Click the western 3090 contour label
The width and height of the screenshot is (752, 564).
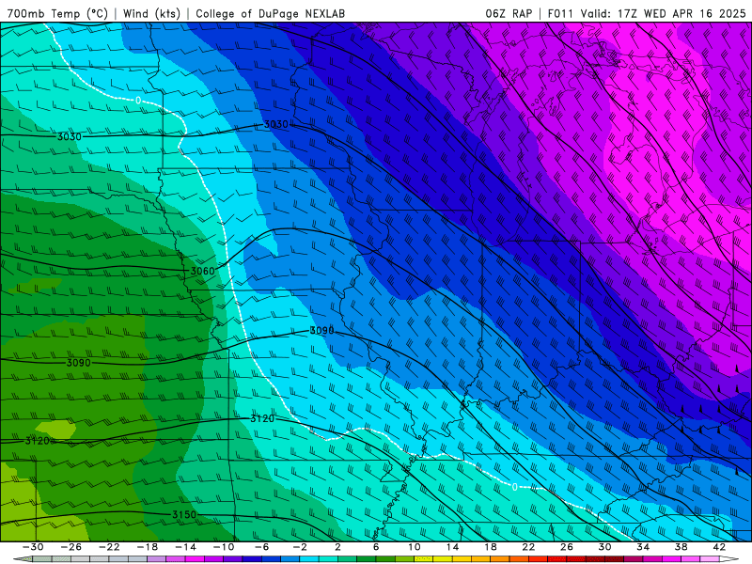tap(78, 363)
